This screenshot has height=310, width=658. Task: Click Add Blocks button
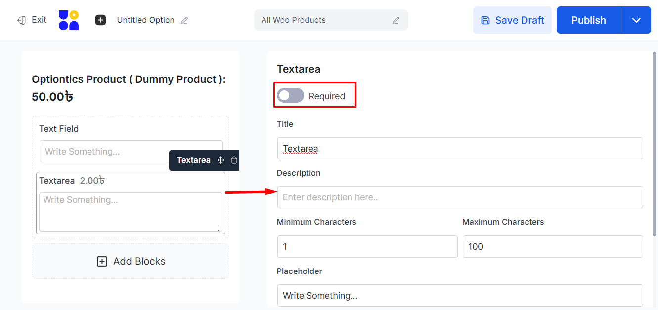coord(131,261)
